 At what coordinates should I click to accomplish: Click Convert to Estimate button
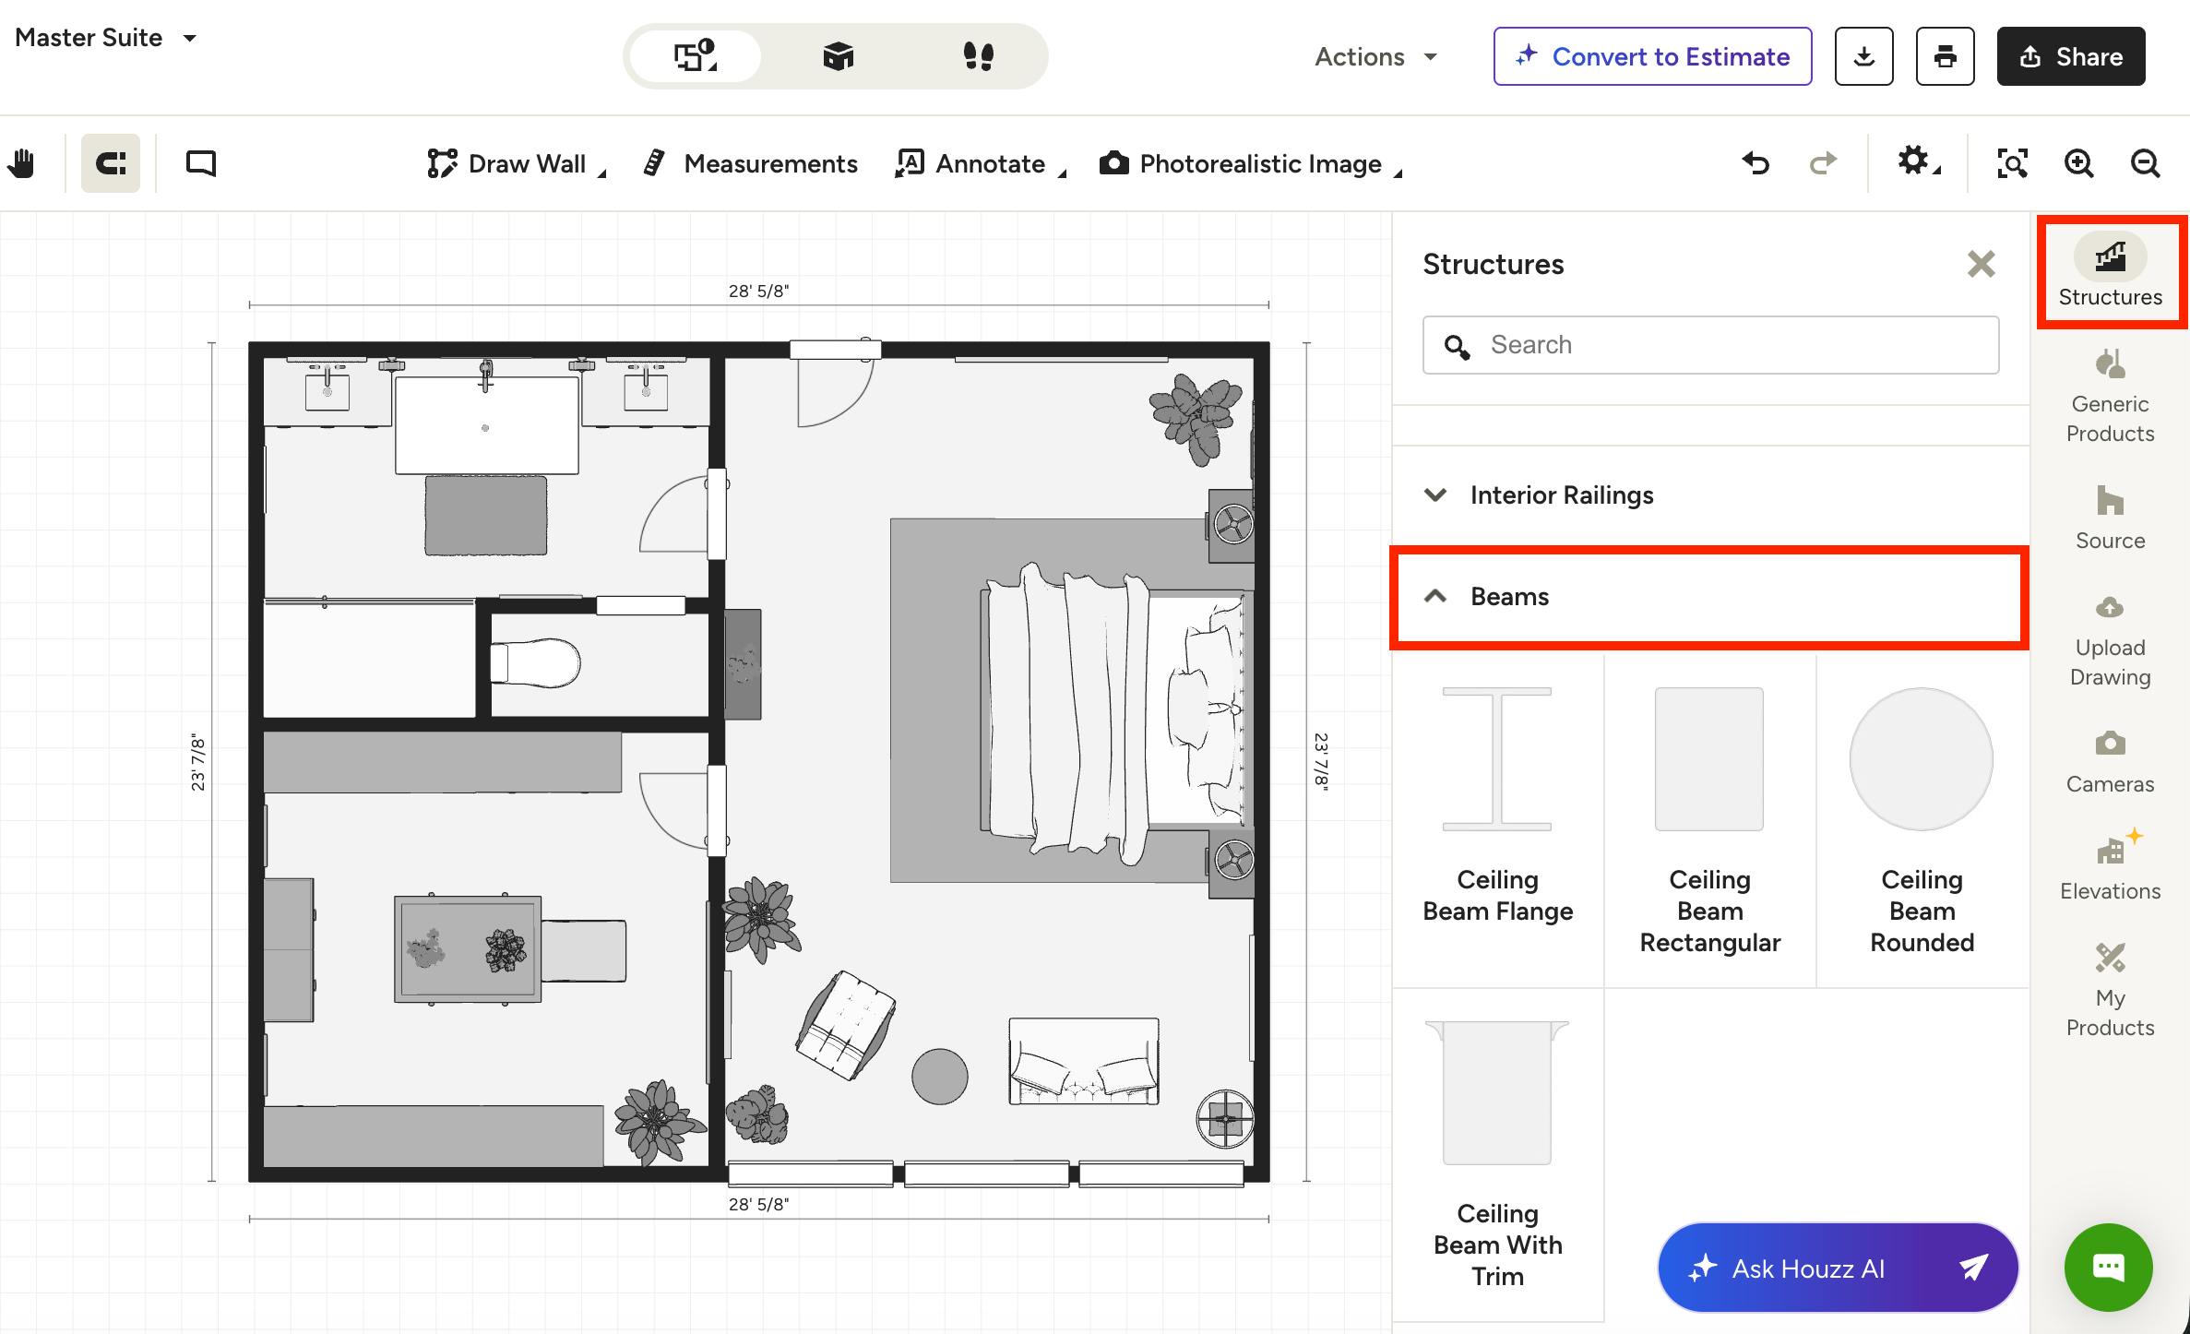(1652, 56)
